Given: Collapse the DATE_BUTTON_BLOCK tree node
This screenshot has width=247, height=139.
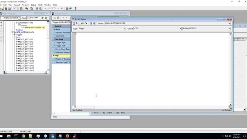Looking at the screenshot, I should [x=12, y=32].
